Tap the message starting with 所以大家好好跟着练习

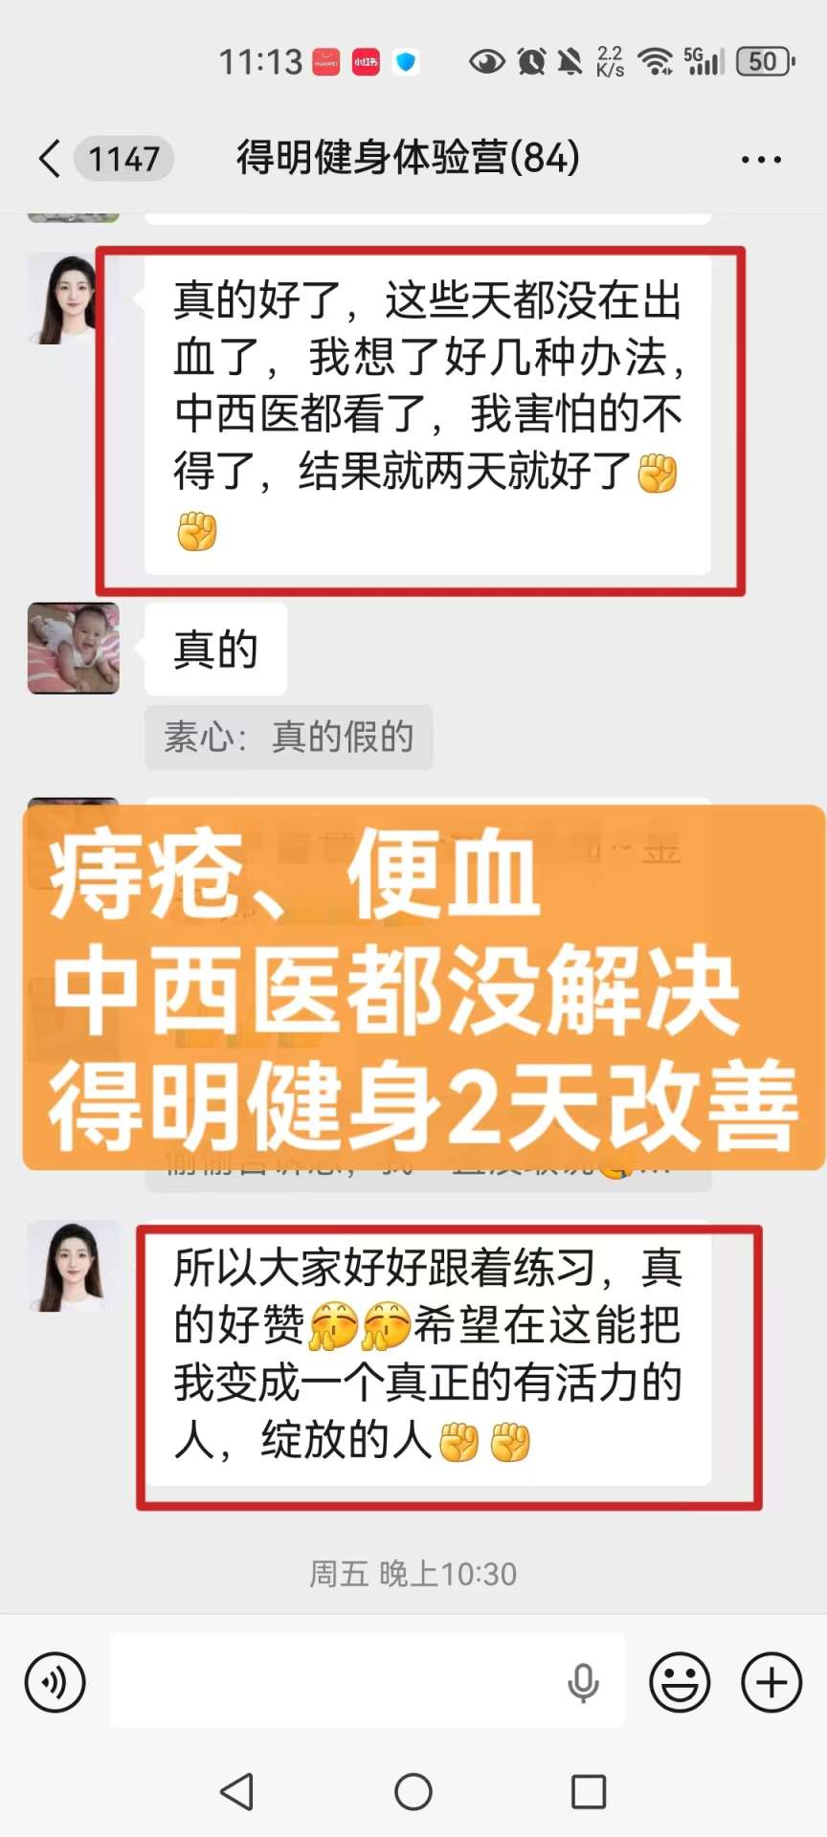tap(427, 1353)
